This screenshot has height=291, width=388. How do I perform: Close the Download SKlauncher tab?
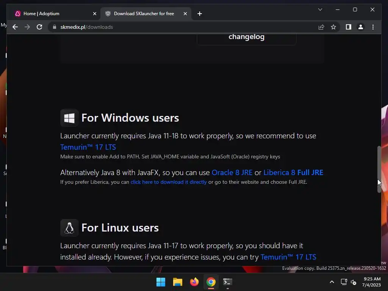[185, 14]
